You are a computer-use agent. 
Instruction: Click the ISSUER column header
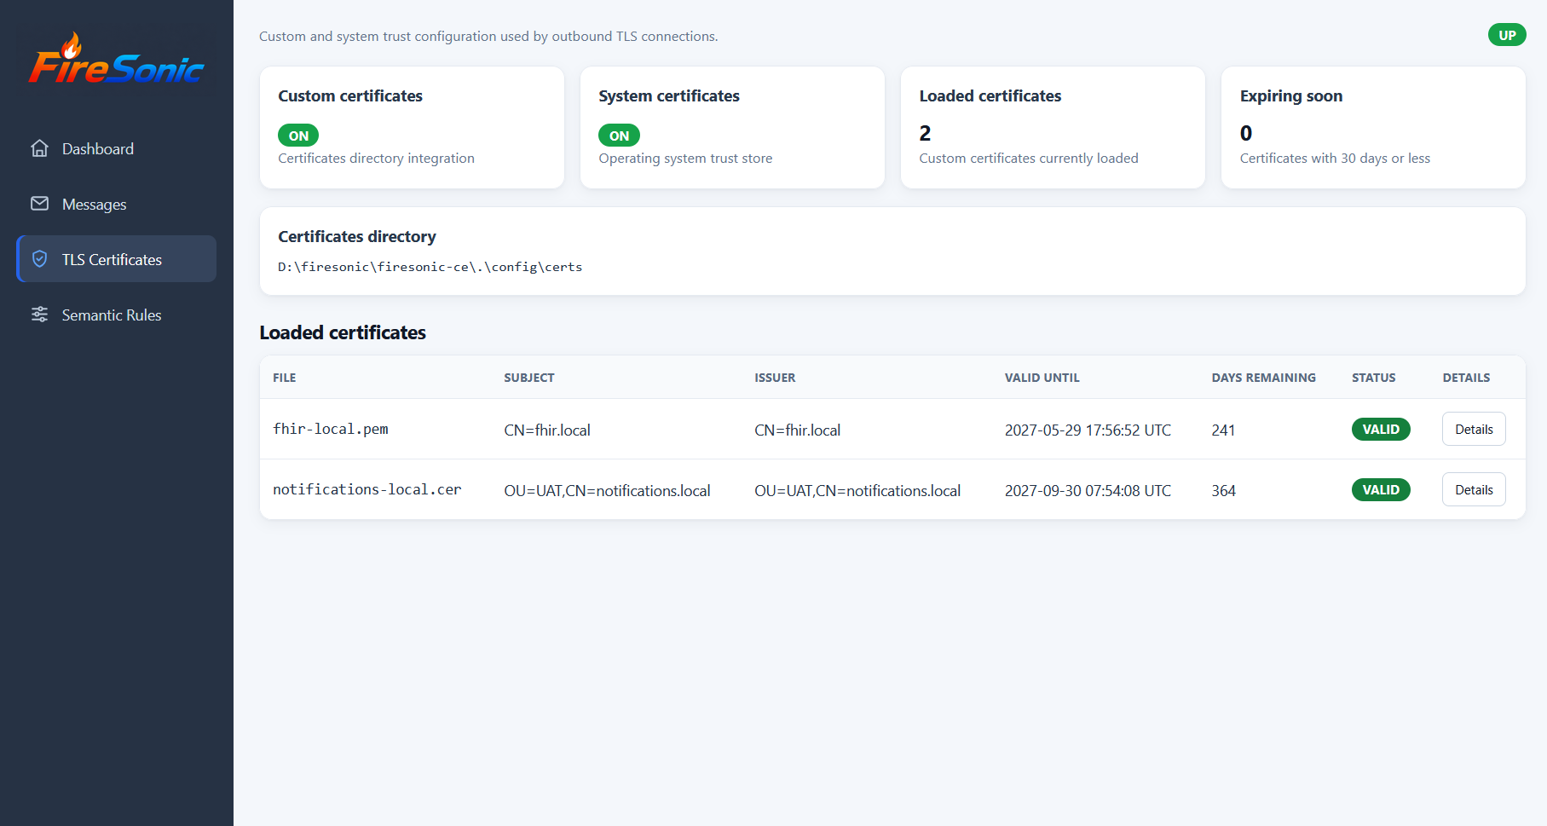coord(775,378)
